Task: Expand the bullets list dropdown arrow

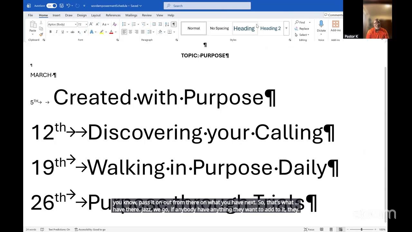Action: point(128,24)
